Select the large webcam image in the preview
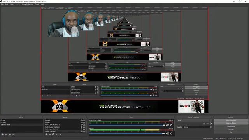249x140 pixels. (x=64, y=24)
